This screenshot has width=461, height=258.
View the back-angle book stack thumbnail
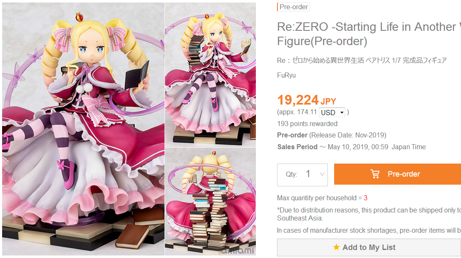pos(210,201)
